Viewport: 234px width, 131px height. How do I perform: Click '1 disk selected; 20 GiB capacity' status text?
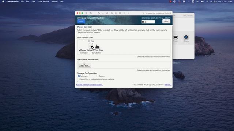pyautogui.click(x=148, y=85)
